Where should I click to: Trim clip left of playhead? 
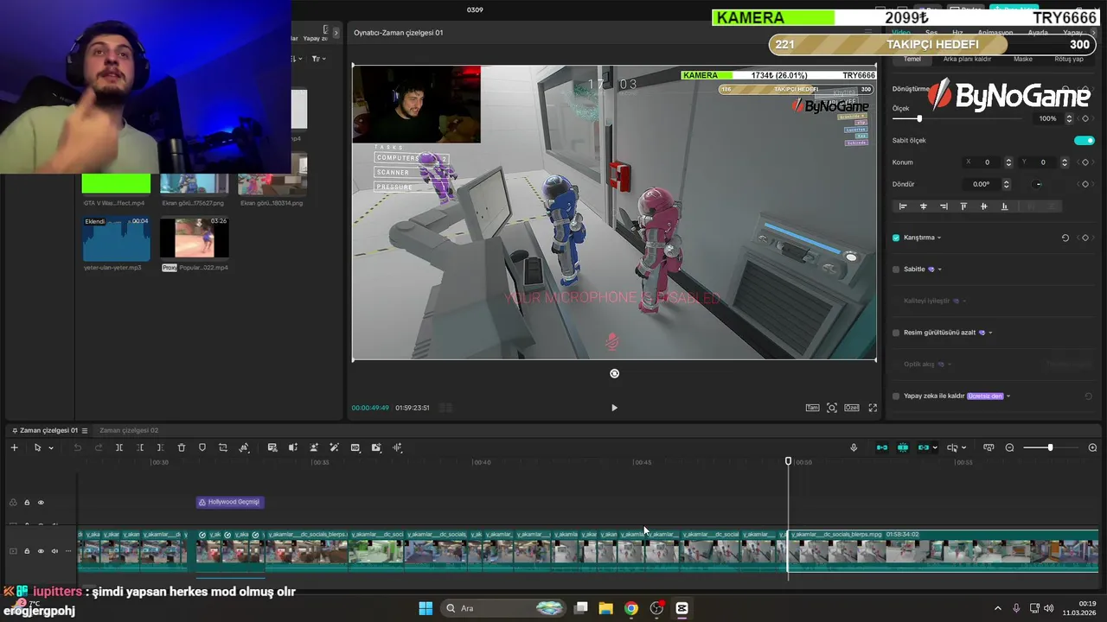tap(140, 447)
